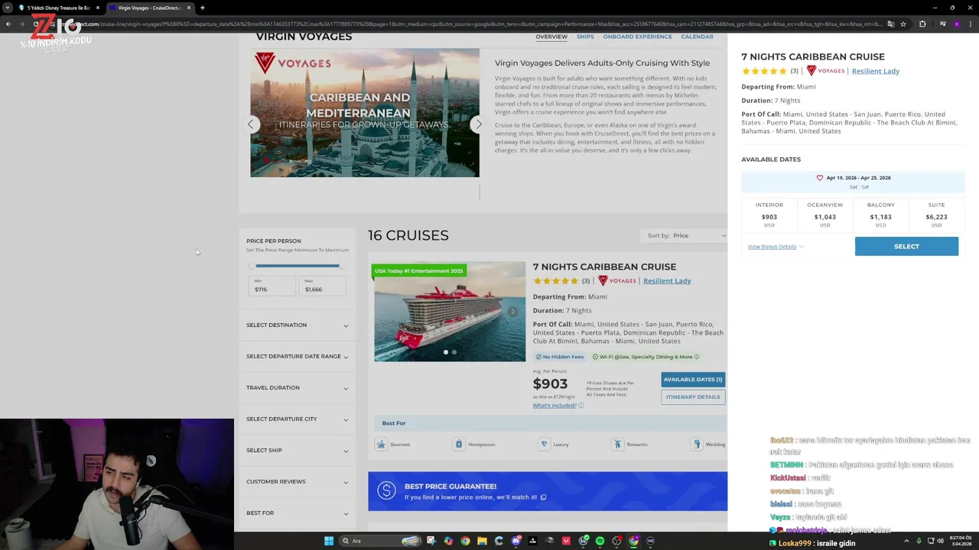This screenshot has height=550, width=979.
Task: Click the No Hidden Fees badge
Action: tap(559, 357)
